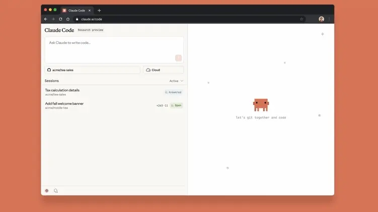This screenshot has height=212, width=378.
Task: Click the Claude Code heading
Action: pos(59,30)
